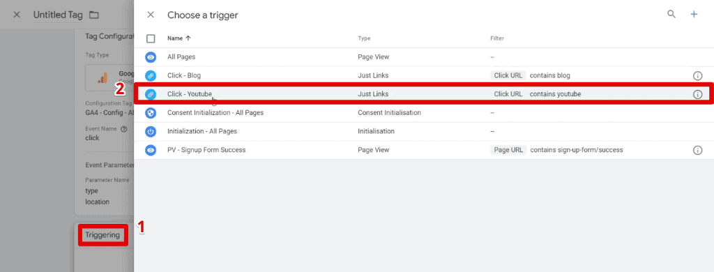Open folder icon beside Untitled Tag
Screen dimensions: 714x272
94,15
